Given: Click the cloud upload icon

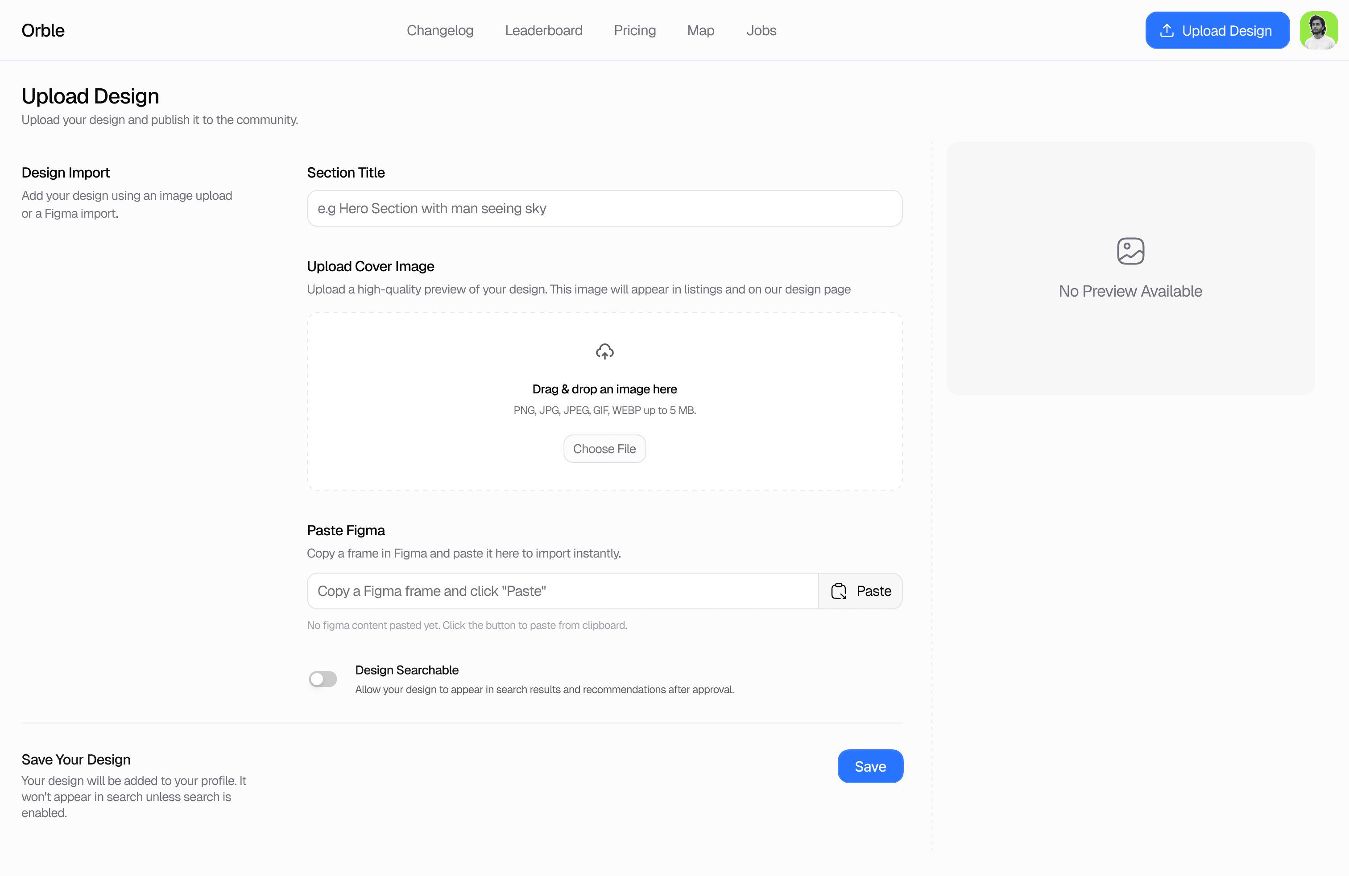Looking at the screenshot, I should 605,351.
